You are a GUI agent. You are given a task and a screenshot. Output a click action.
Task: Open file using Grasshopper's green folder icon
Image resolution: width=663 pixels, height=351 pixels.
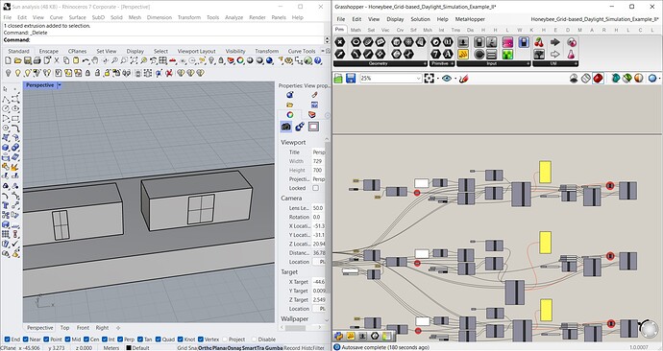[338, 78]
